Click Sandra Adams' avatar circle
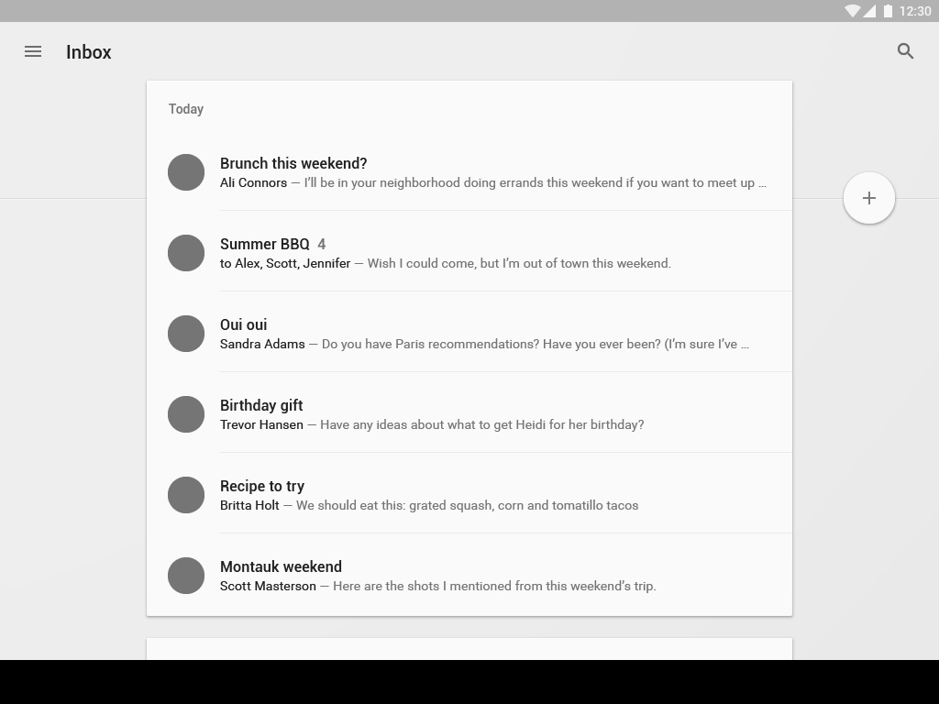 (x=186, y=334)
